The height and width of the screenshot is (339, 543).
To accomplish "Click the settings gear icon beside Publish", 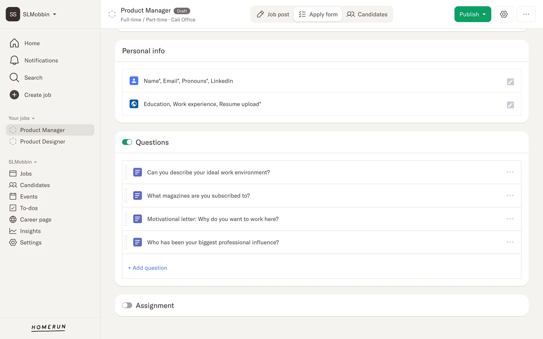I will click(504, 14).
